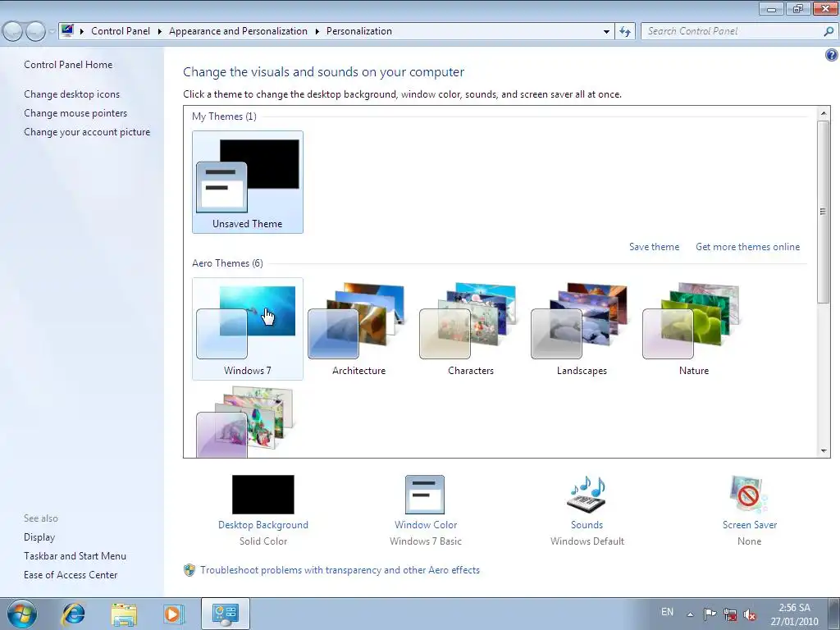Click the themes list scroll up arrow

point(824,113)
